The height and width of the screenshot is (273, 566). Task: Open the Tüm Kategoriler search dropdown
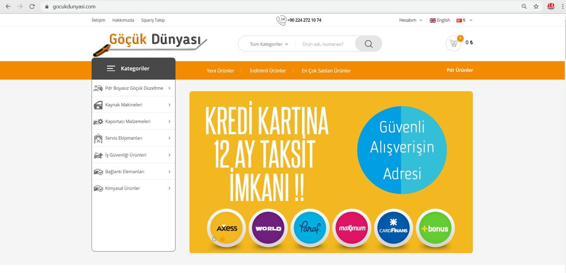(269, 44)
